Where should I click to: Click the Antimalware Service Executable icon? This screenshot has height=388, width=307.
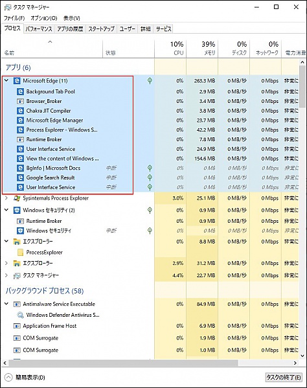[x=17, y=304]
